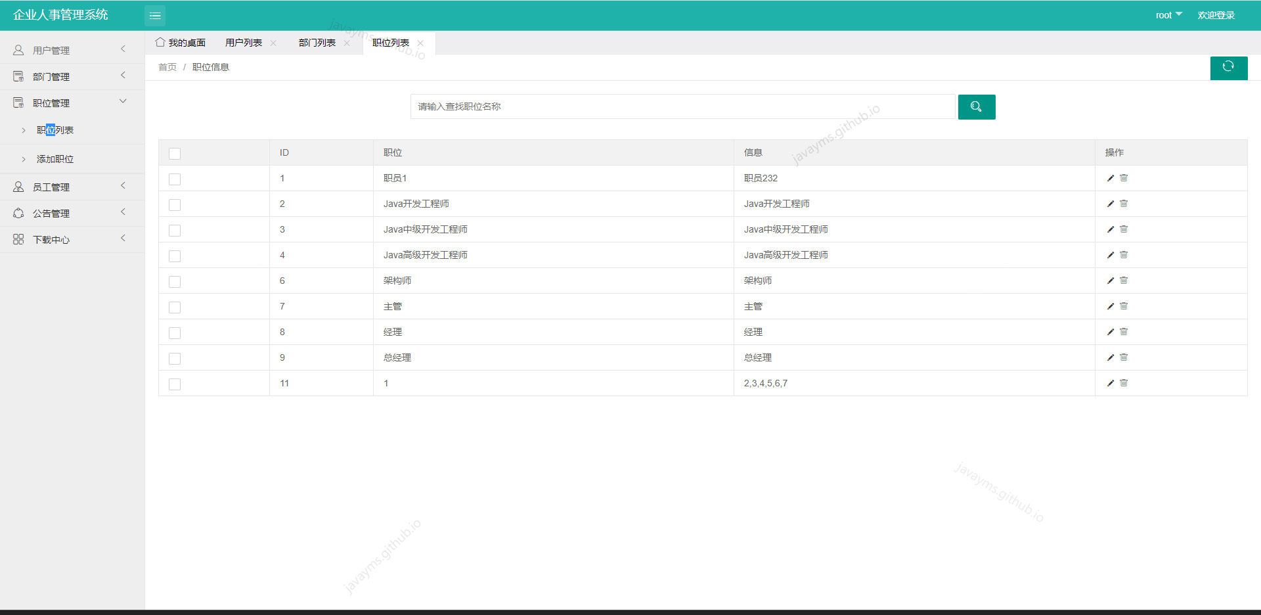
Task: Click the search magnifier button
Action: coord(977,106)
